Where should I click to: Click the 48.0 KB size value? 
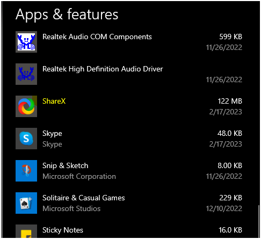(230, 134)
